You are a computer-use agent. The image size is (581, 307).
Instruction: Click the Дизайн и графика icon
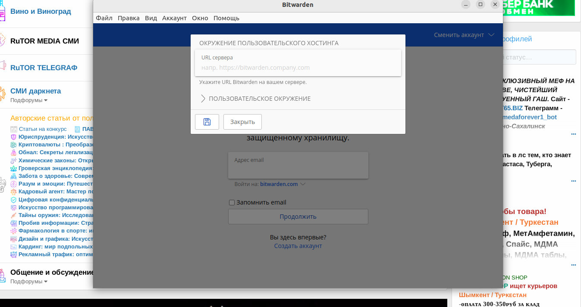tap(14, 239)
